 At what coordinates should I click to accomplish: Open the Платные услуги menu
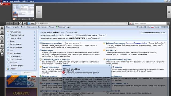[x=64, y=27]
